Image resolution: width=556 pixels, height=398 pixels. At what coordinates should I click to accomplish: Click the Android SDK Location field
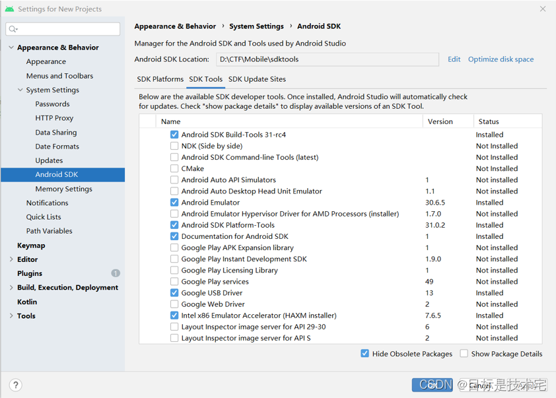click(x=328, y=59)
